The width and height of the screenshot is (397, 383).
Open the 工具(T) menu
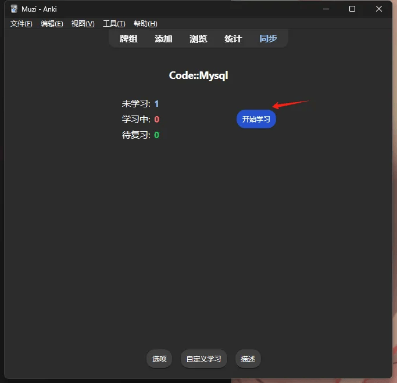[114, 24]
